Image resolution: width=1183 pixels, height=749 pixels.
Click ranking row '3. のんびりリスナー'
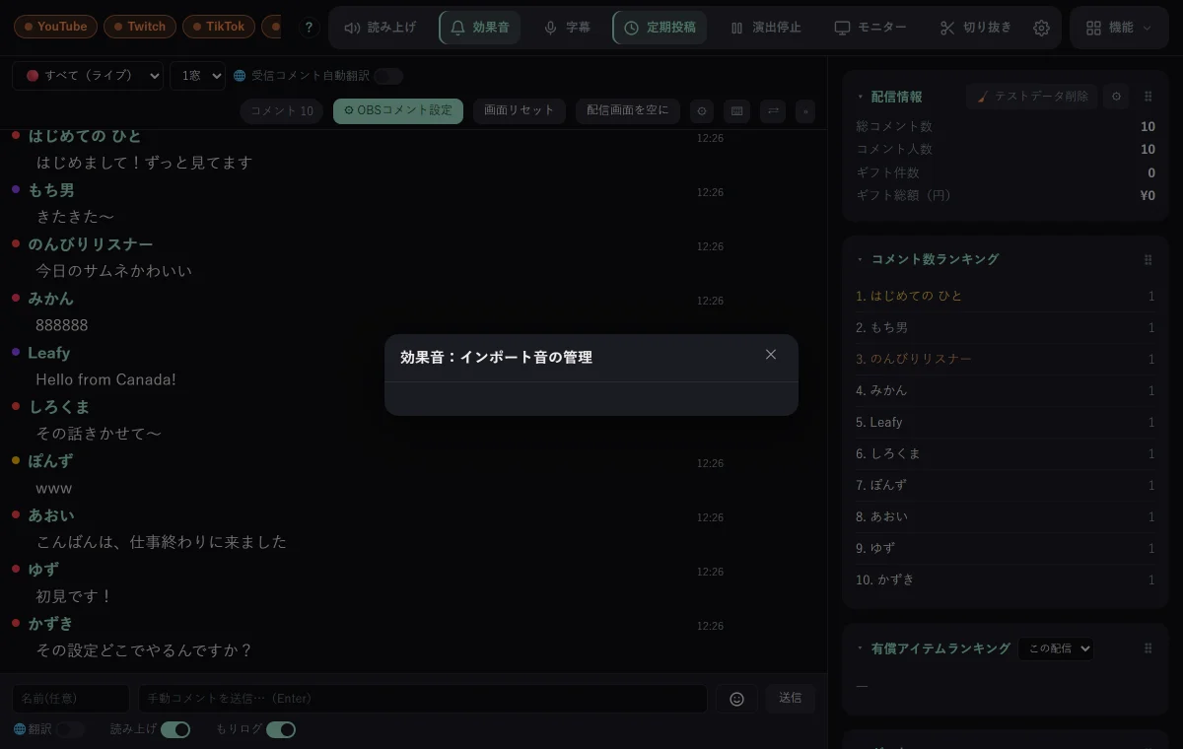[1005, 359]
